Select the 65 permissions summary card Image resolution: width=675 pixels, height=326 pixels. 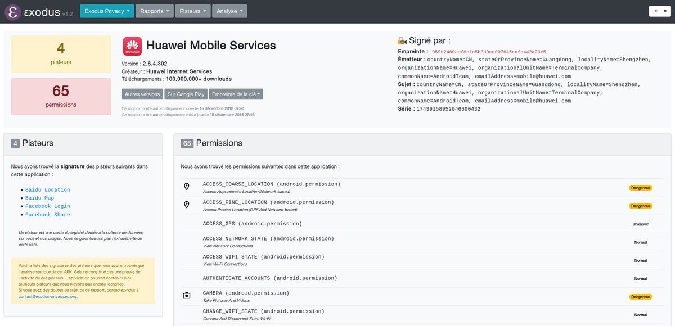coord(61,97)
